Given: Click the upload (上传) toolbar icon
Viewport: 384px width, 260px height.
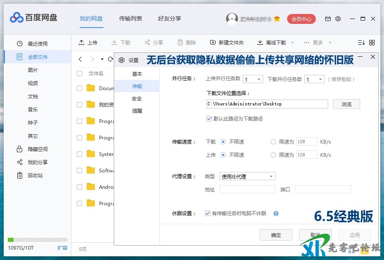Looking at the screenshot, I should pyautogui.click(x=82, y=42).
